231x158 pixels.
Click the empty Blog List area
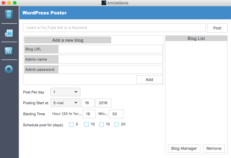[196, 92]
